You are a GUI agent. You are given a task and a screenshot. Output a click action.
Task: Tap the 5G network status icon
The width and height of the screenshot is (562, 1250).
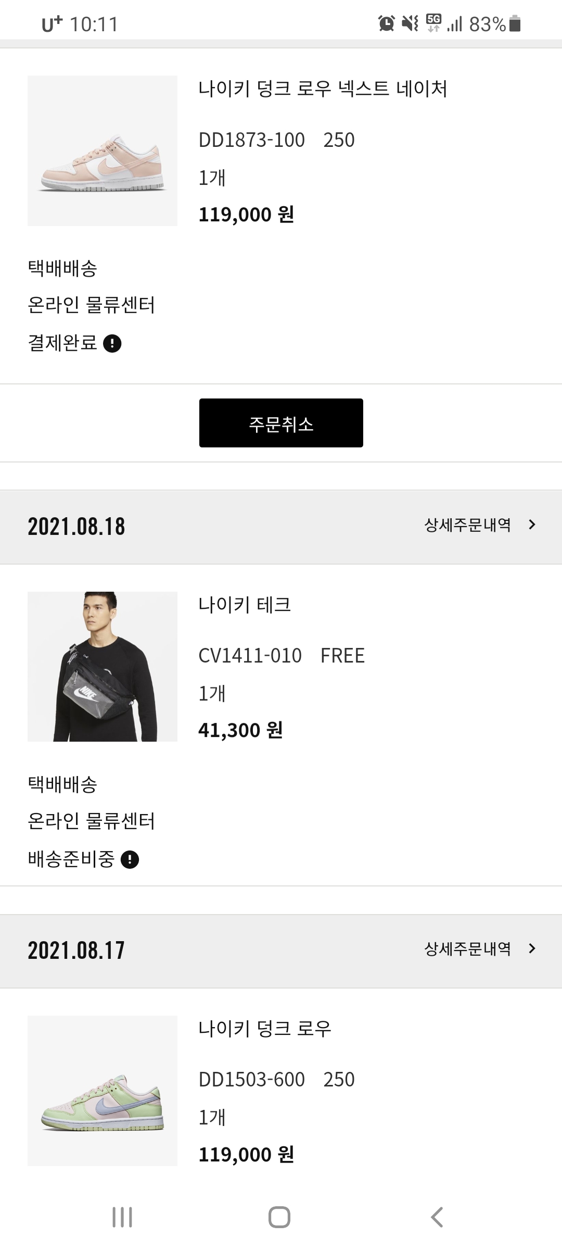433,23
